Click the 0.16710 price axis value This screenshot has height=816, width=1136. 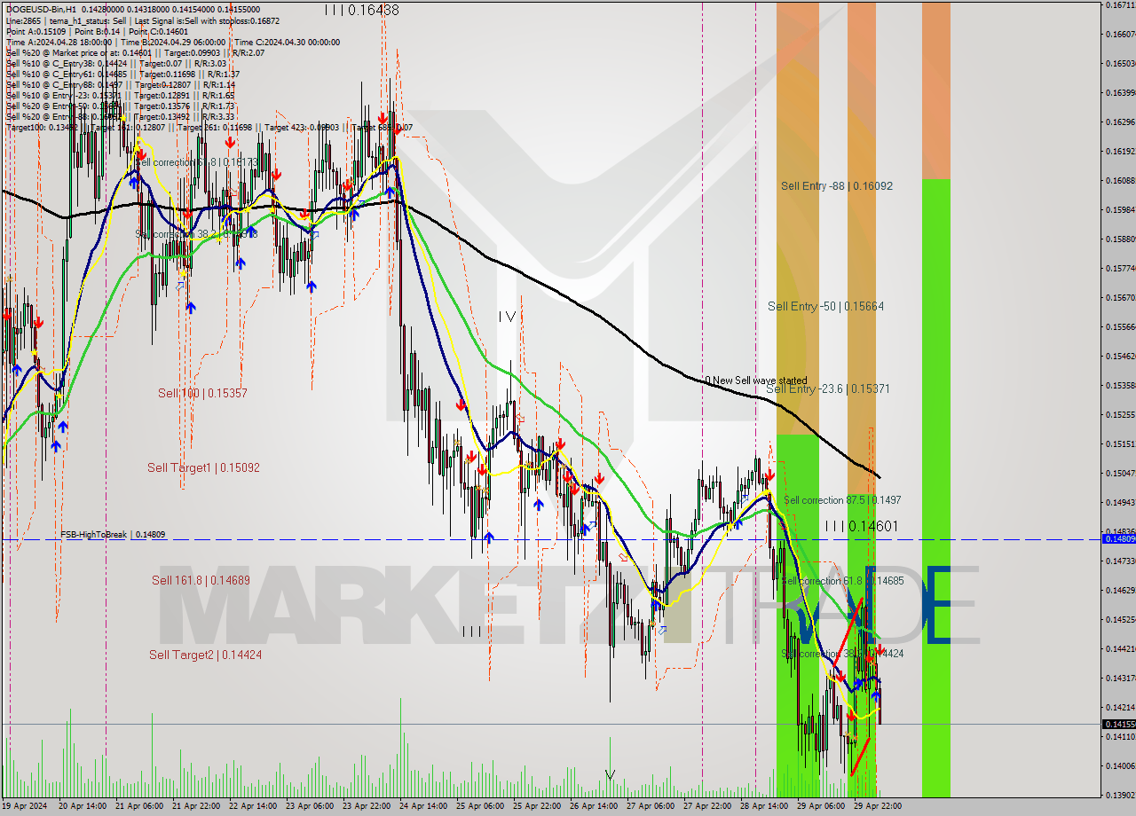coord(1119,5)
